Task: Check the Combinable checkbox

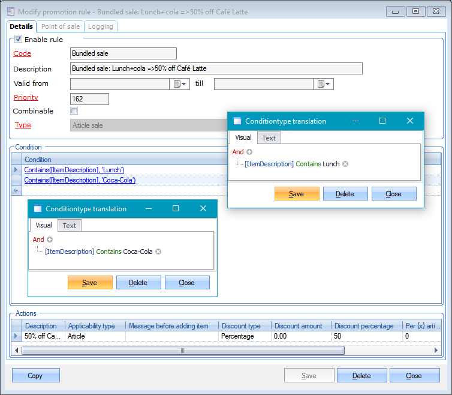Action: pos(74,111)
